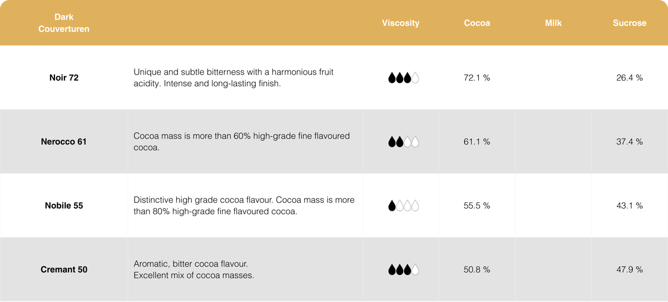Click the Sucrose column header
This screenshot has width=668, height=302.
pyautogui.click(x=629, y=23)
